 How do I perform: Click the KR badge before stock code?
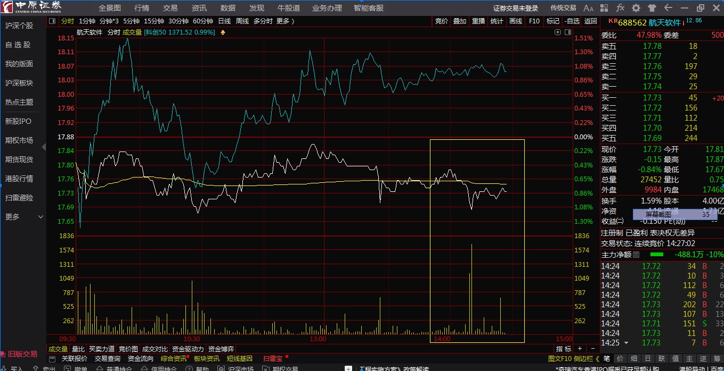coord(612,22)
